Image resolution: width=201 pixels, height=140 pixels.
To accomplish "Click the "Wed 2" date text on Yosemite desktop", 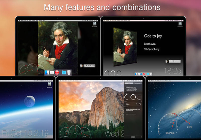I will [114, 133].
